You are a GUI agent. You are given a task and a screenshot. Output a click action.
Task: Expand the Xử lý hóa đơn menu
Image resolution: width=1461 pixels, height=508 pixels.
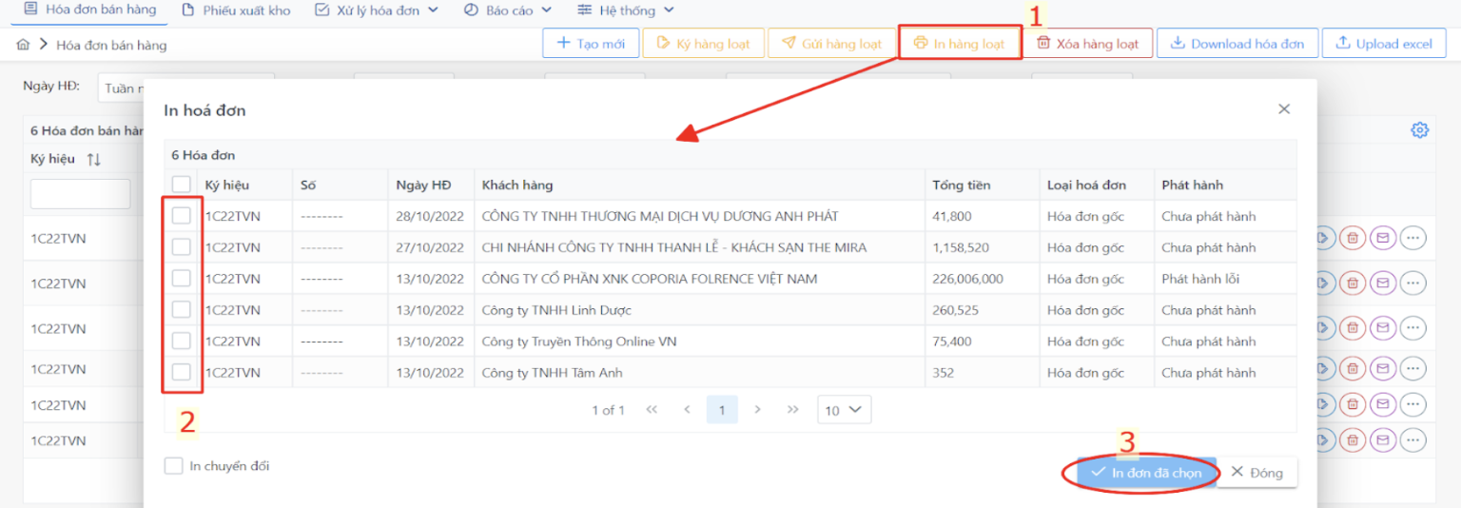[376, 10]
